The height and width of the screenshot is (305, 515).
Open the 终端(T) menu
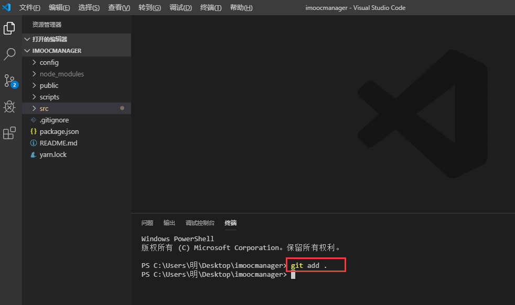(211, 8)
